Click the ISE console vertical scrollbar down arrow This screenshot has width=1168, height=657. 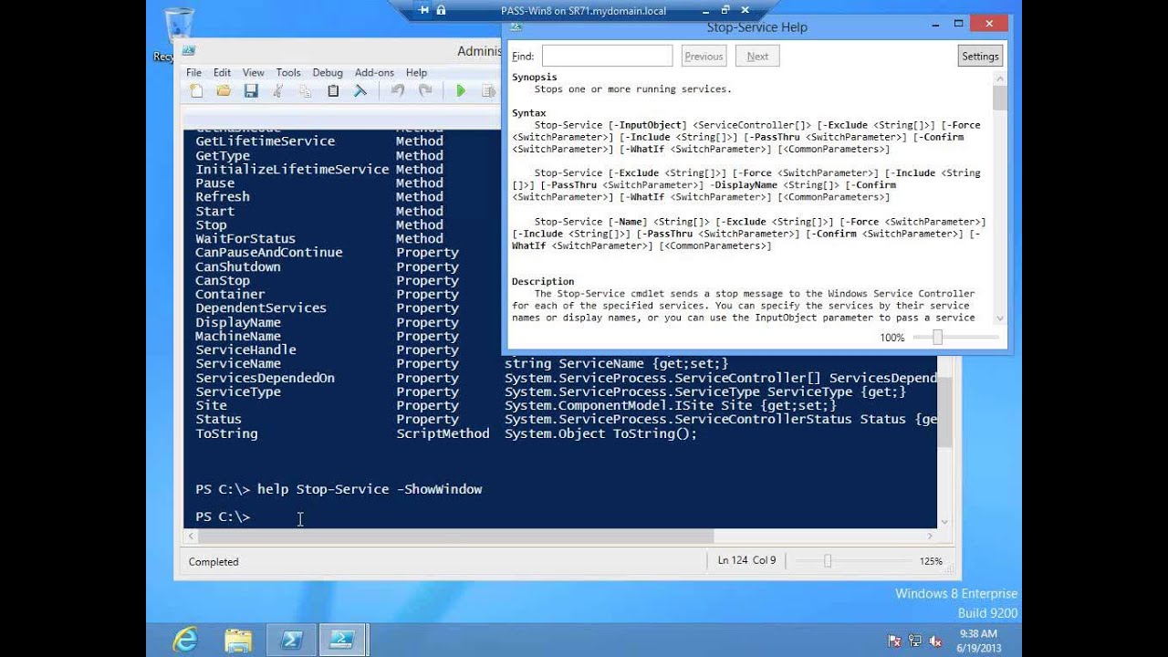(944, 522)
